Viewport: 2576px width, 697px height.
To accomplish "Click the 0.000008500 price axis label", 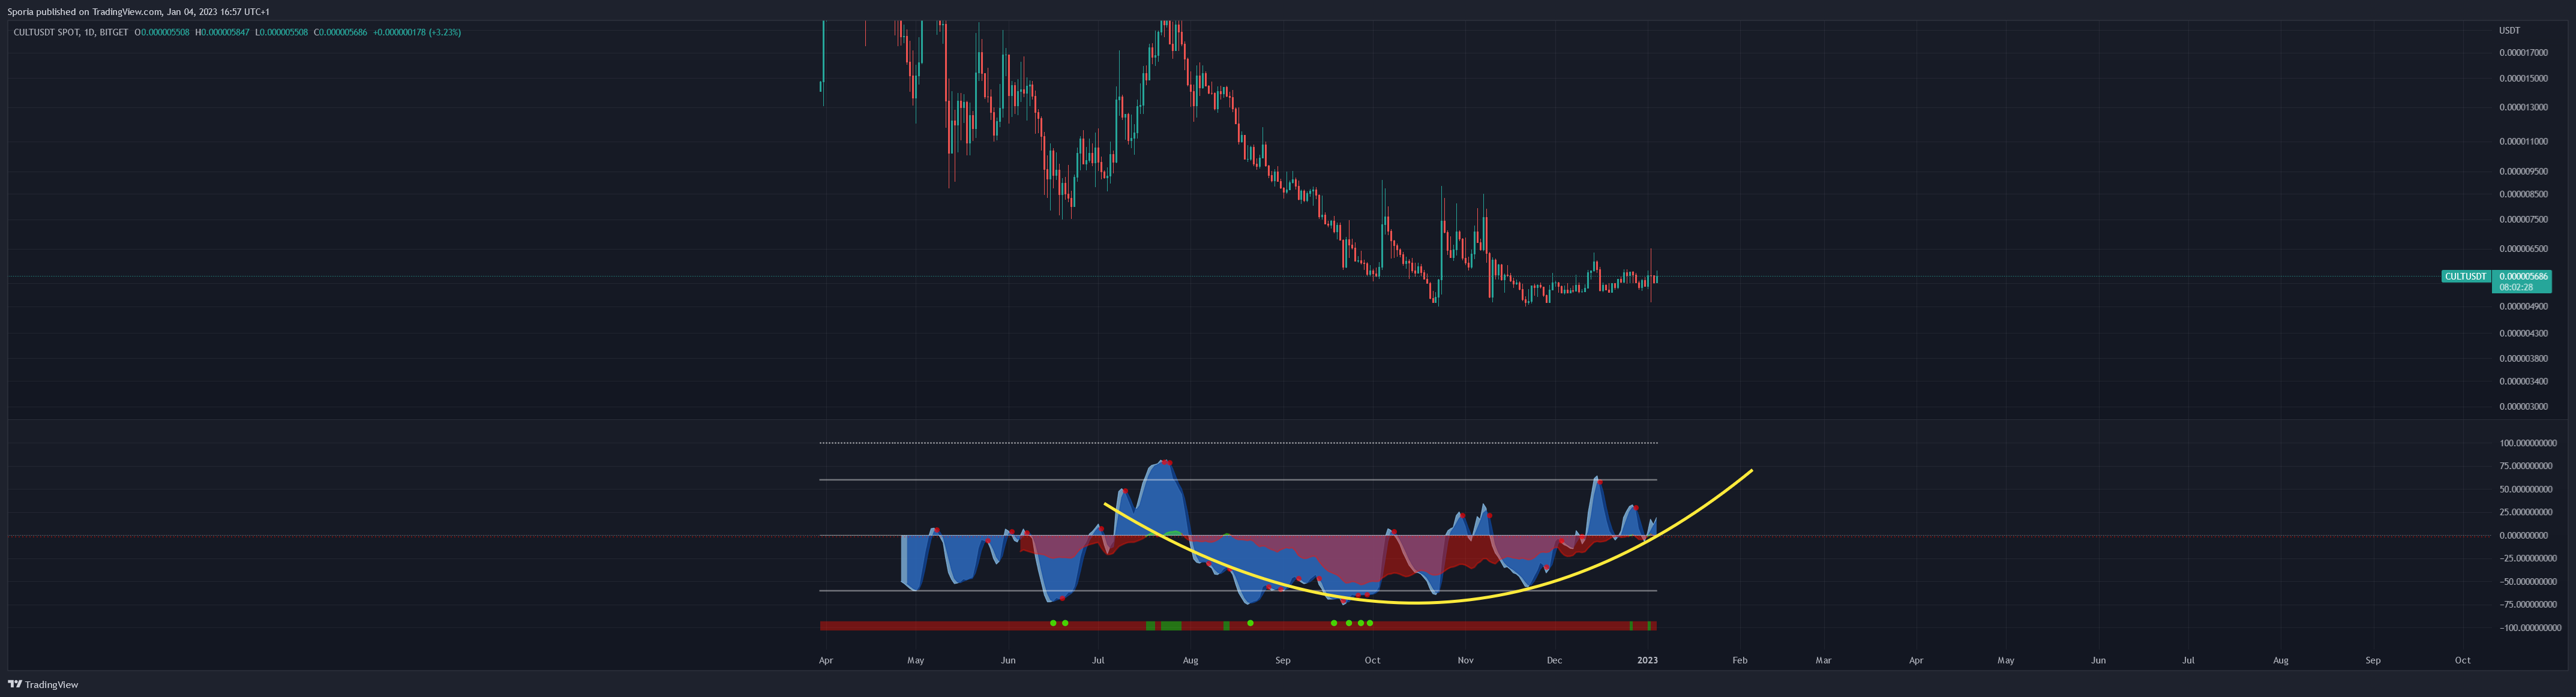I will (2524, 195).
